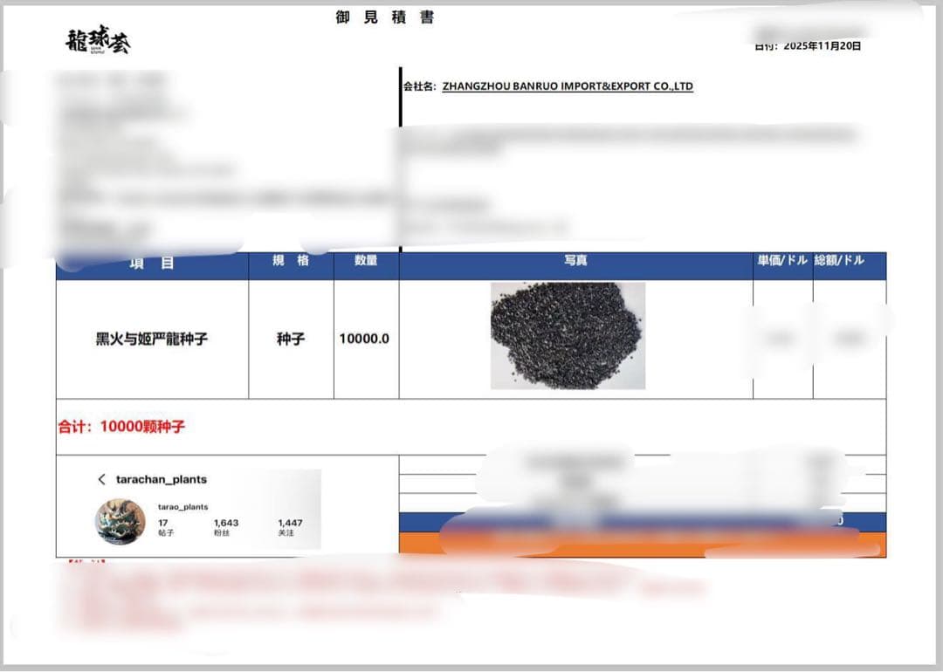943x672 pixels.
Task: Click the 写真 column header
Action: (575, 261)
